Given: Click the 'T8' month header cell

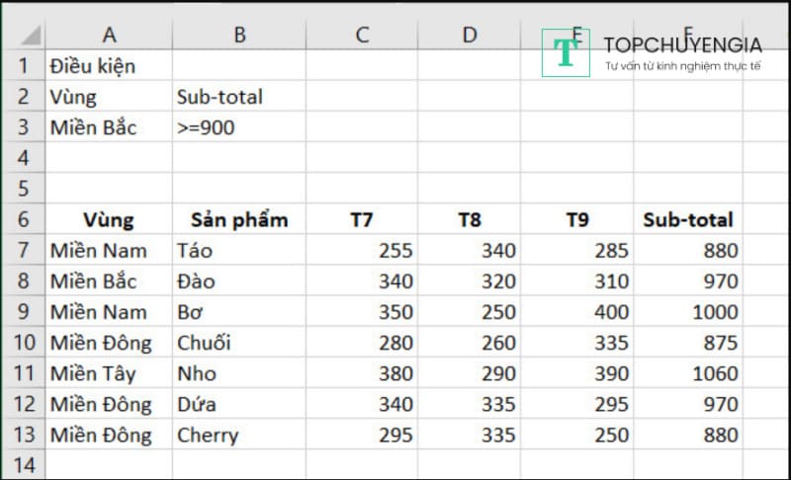Looking at the screenshot, I should (470, 219).
